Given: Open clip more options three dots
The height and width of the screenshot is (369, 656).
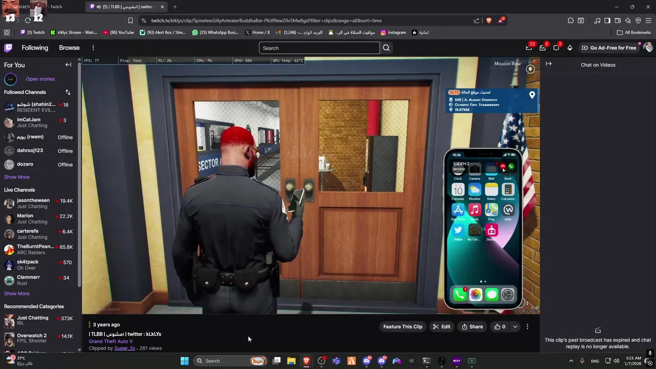Looking at the screenshot, I should (x=527, y=326).
